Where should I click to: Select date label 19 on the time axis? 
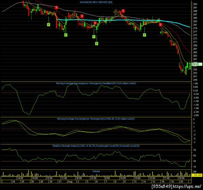pyautogui.click(x=172, y=182)
